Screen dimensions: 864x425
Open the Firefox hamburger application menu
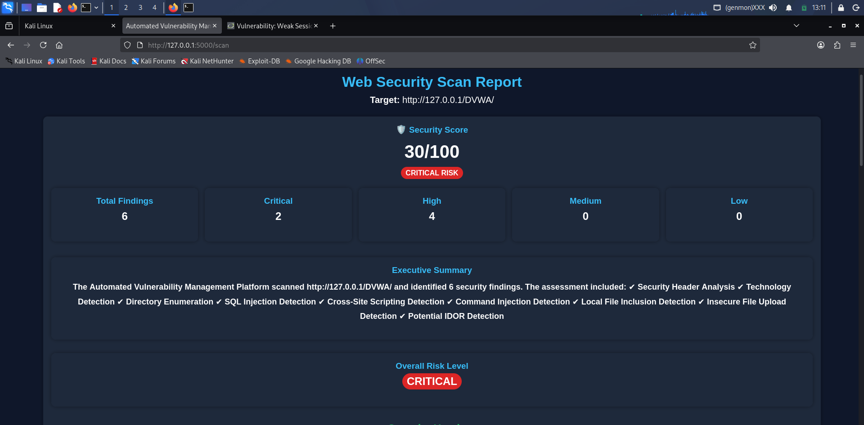coord(853,45)
